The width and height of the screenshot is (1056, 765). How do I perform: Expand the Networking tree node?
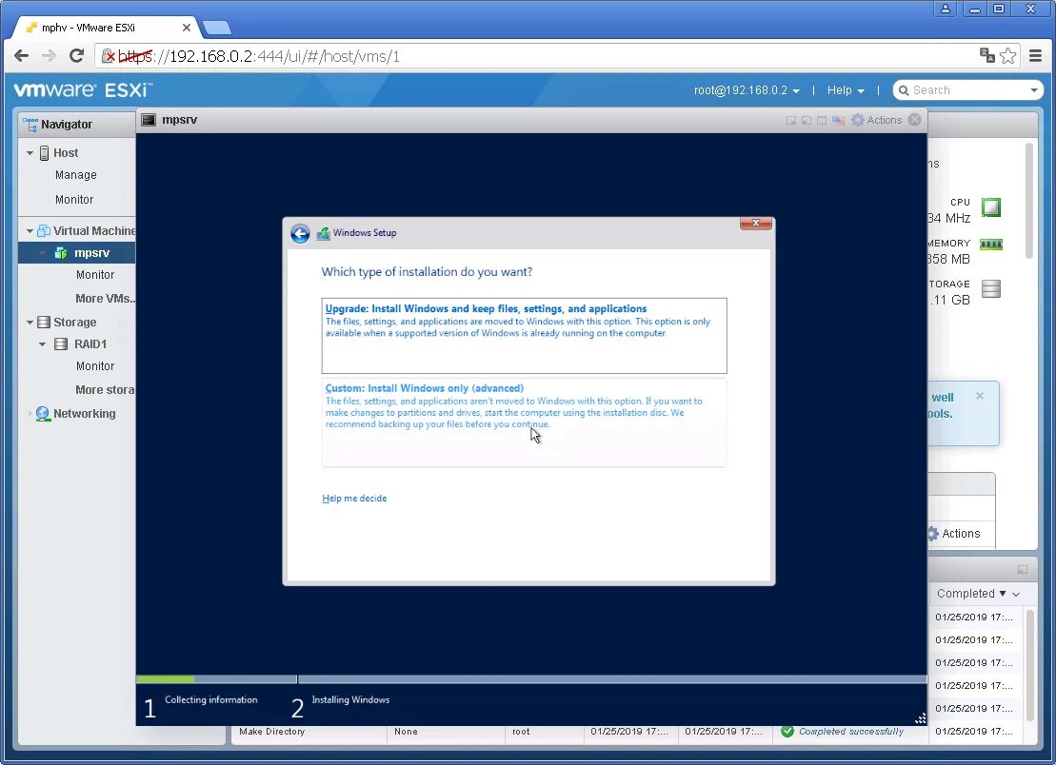click(x=30, y=414)
